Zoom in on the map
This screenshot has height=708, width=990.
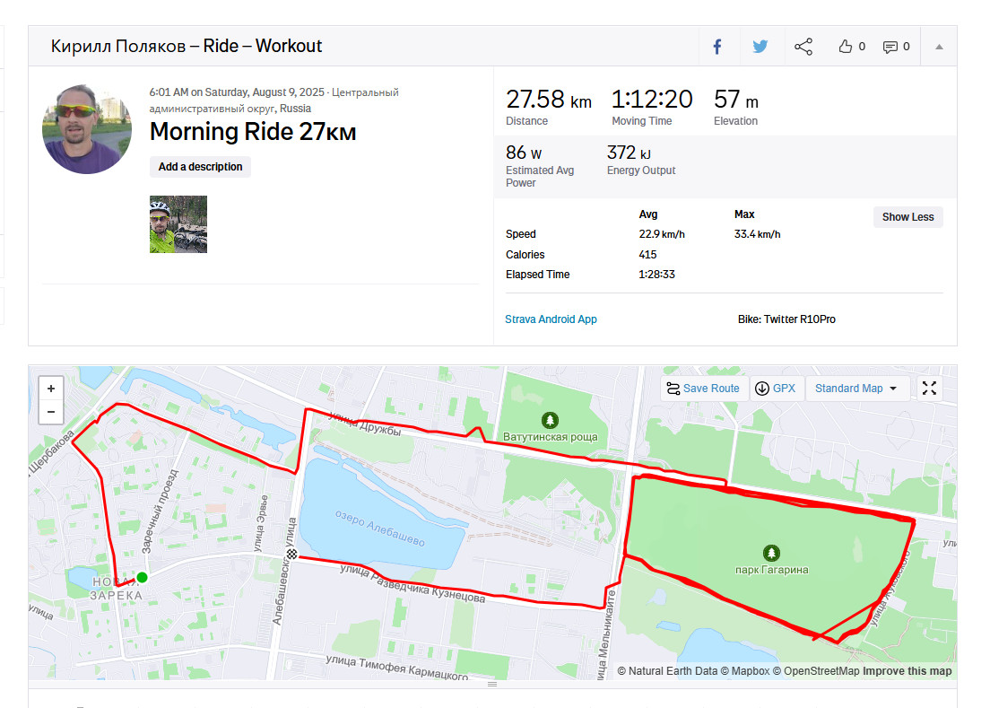pyautogui.click(x=51, y=389)
